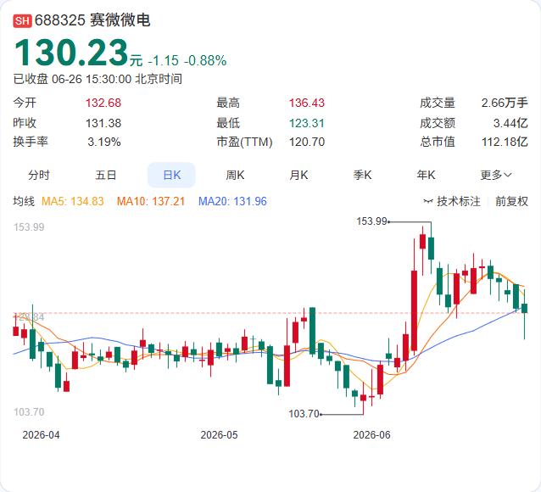
Task: Click the 昨收 value 131.38
Action: (x=103, y=123)
